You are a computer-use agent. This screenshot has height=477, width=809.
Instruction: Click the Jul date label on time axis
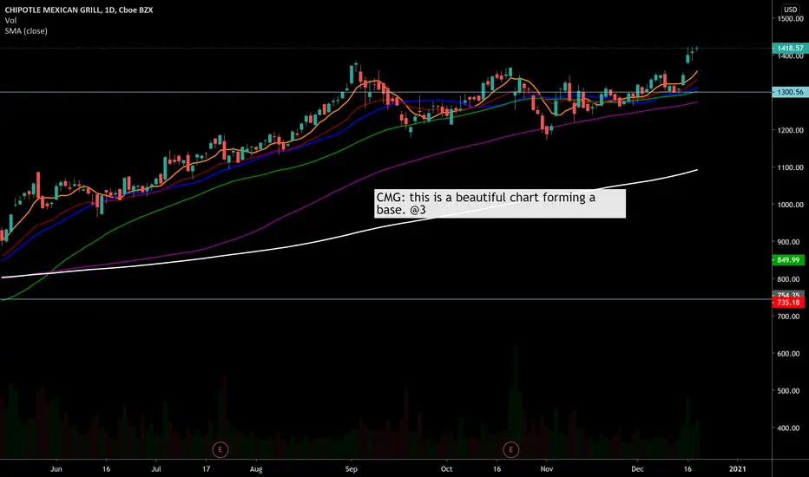pos(156,468)
